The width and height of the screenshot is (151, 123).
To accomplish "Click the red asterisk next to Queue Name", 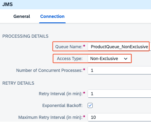I will point(84,46).
